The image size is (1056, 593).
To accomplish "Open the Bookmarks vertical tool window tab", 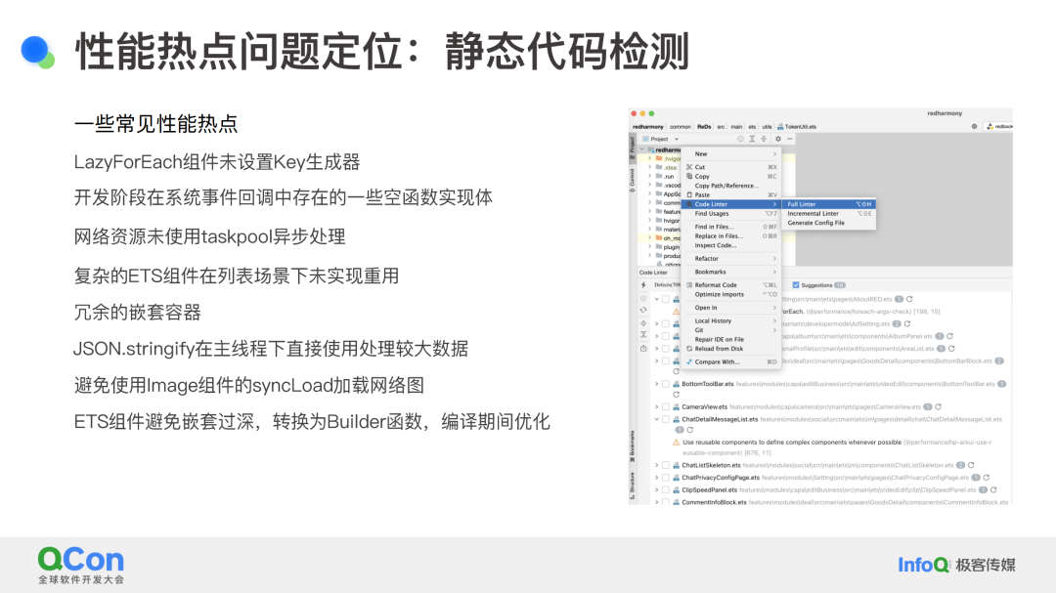I will coord(633,445).
